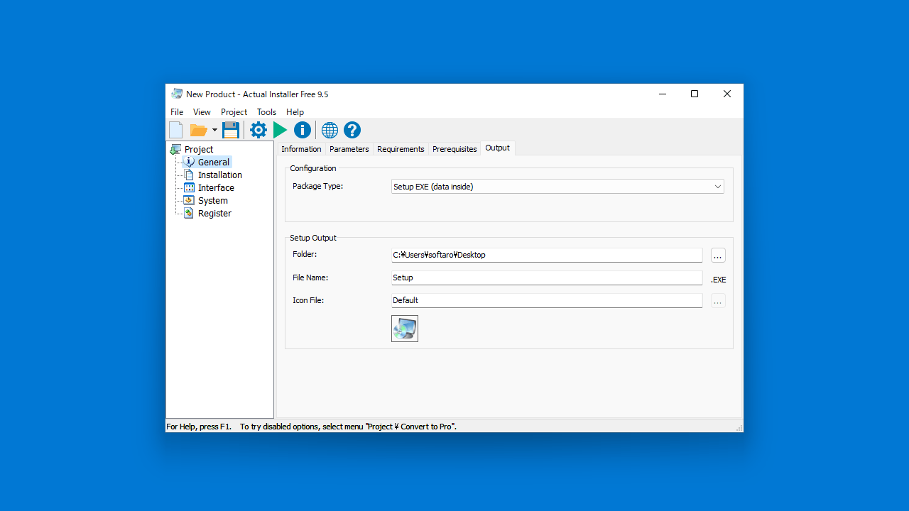
Task: Click the app icon in title bar
Action: pyautogui.click(x=177, y=94)
